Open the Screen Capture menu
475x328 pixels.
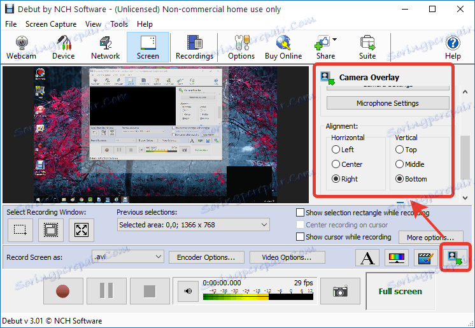coord(51,24)
